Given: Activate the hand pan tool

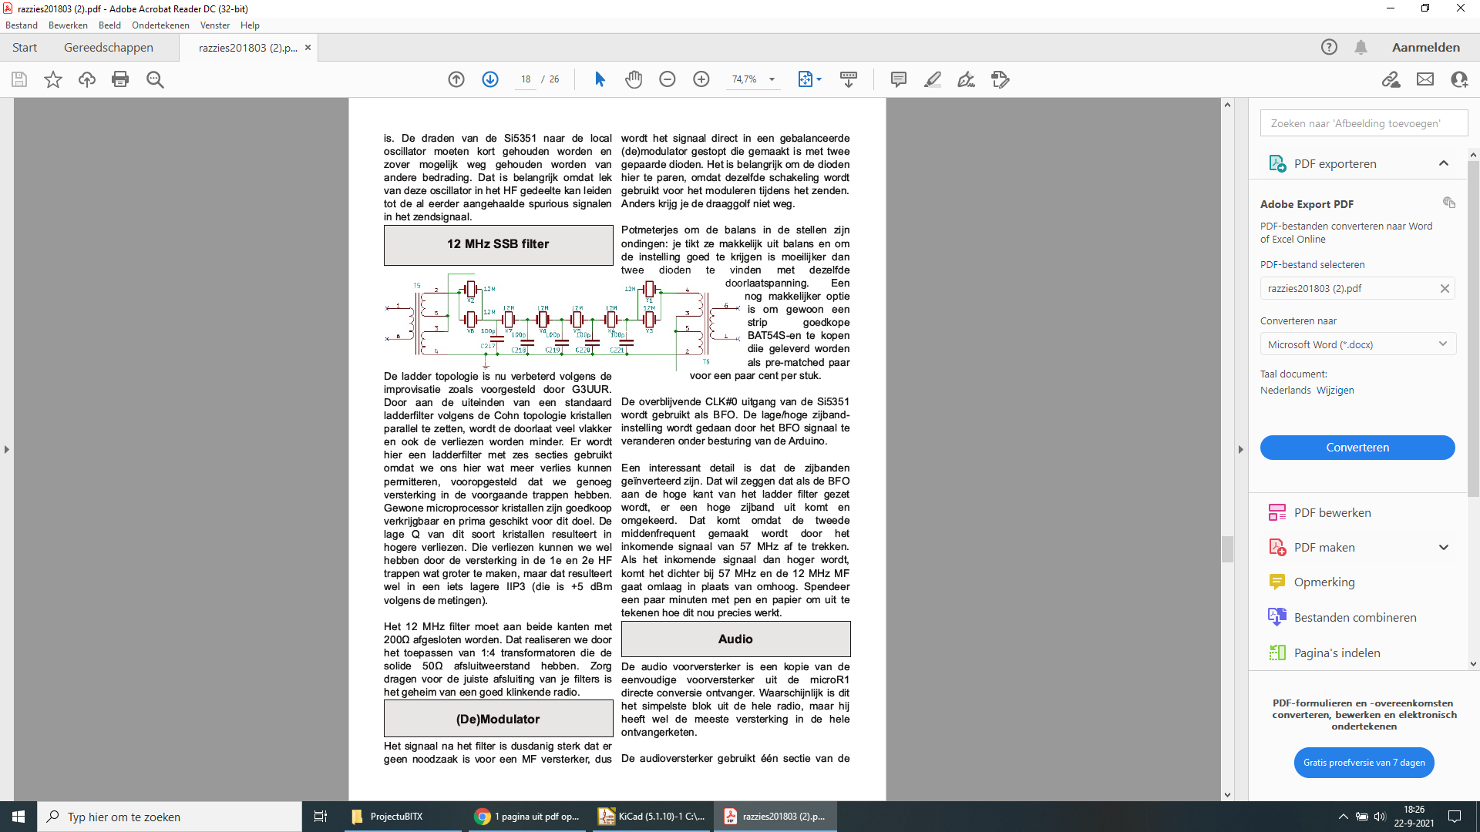Looking at the screenshot, I should [x=634, y=79].
